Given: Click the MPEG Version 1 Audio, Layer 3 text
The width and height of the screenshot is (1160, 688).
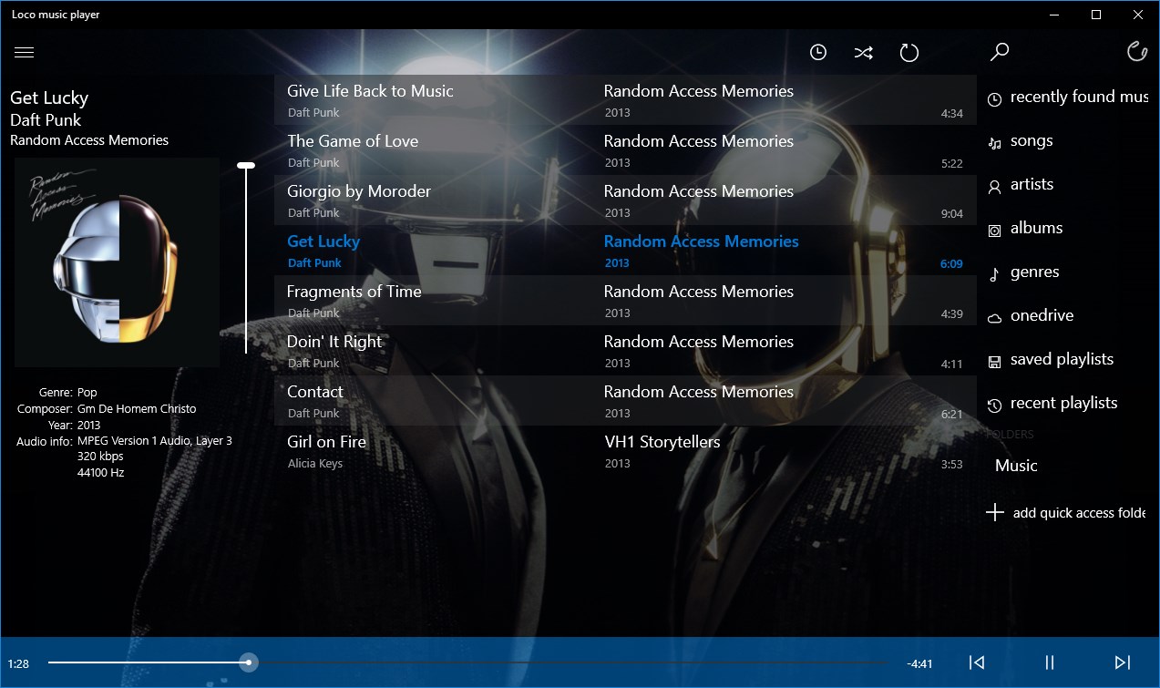Looking at the screenshot, I should pos(155,441).
